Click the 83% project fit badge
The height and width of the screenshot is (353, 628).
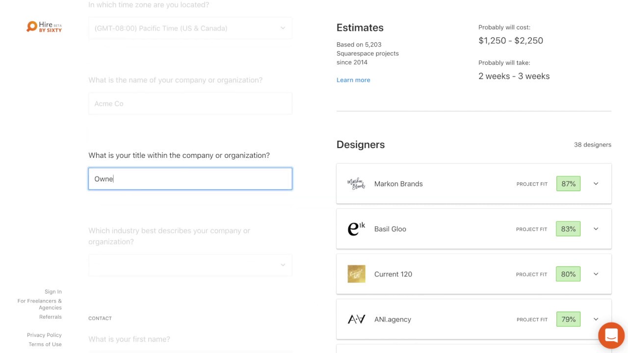click(x=568, y=229)
